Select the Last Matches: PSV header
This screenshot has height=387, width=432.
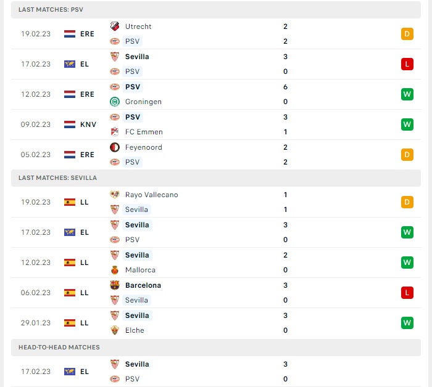pyautogui.click(x=216, y=10)
